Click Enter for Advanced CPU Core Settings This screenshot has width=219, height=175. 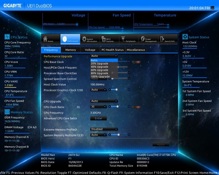pyautogui.click(x=99, y=118)
